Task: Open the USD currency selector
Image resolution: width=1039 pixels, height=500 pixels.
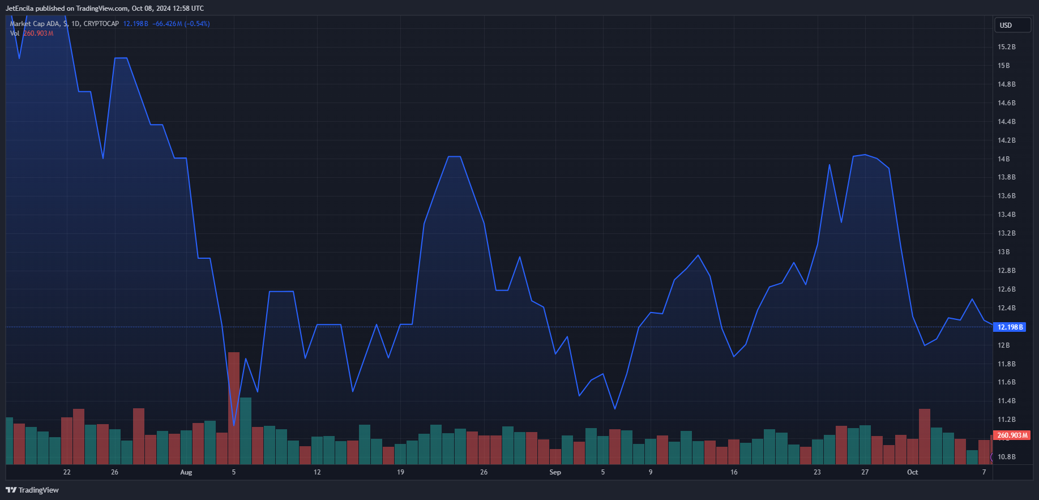Action: pyautogui.click(x=1012, y=25)
